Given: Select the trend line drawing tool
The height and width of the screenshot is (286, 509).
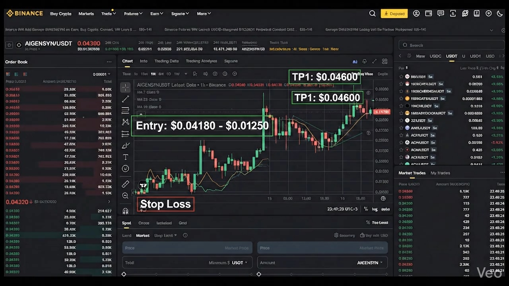Looking at the screenshot, I should [125, 99].
